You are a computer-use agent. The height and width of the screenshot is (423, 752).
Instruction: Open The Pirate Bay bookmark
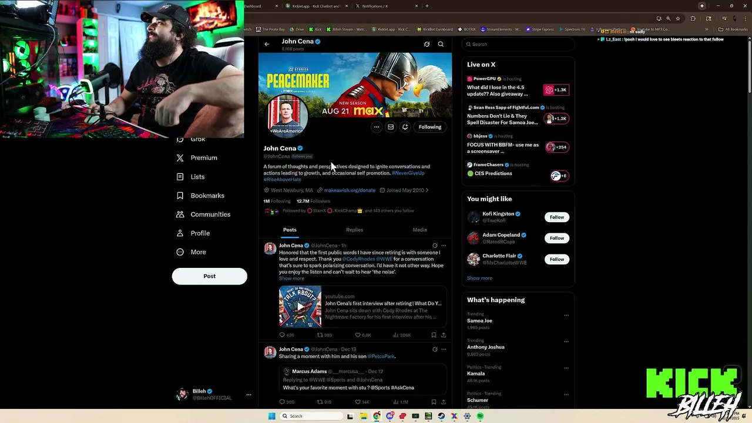(270, 29)
